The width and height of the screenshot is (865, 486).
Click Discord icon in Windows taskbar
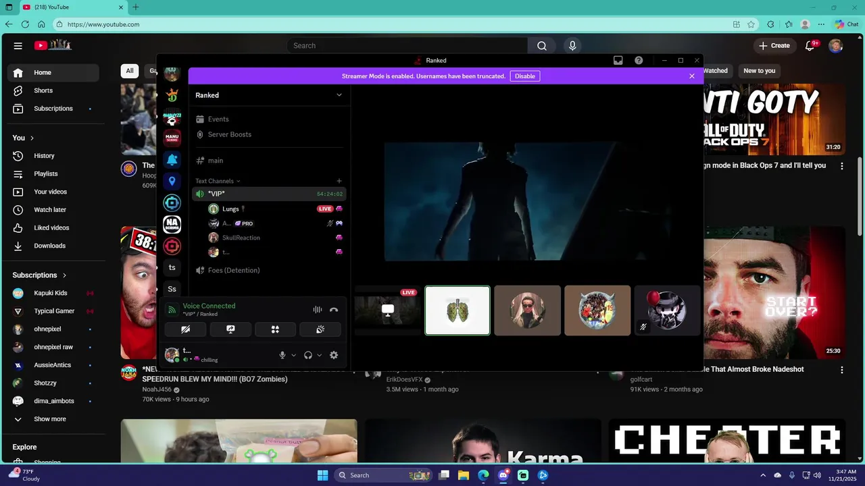click(503, 475)
